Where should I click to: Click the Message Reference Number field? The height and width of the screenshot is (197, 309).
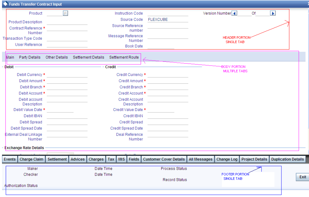point(168,36)
